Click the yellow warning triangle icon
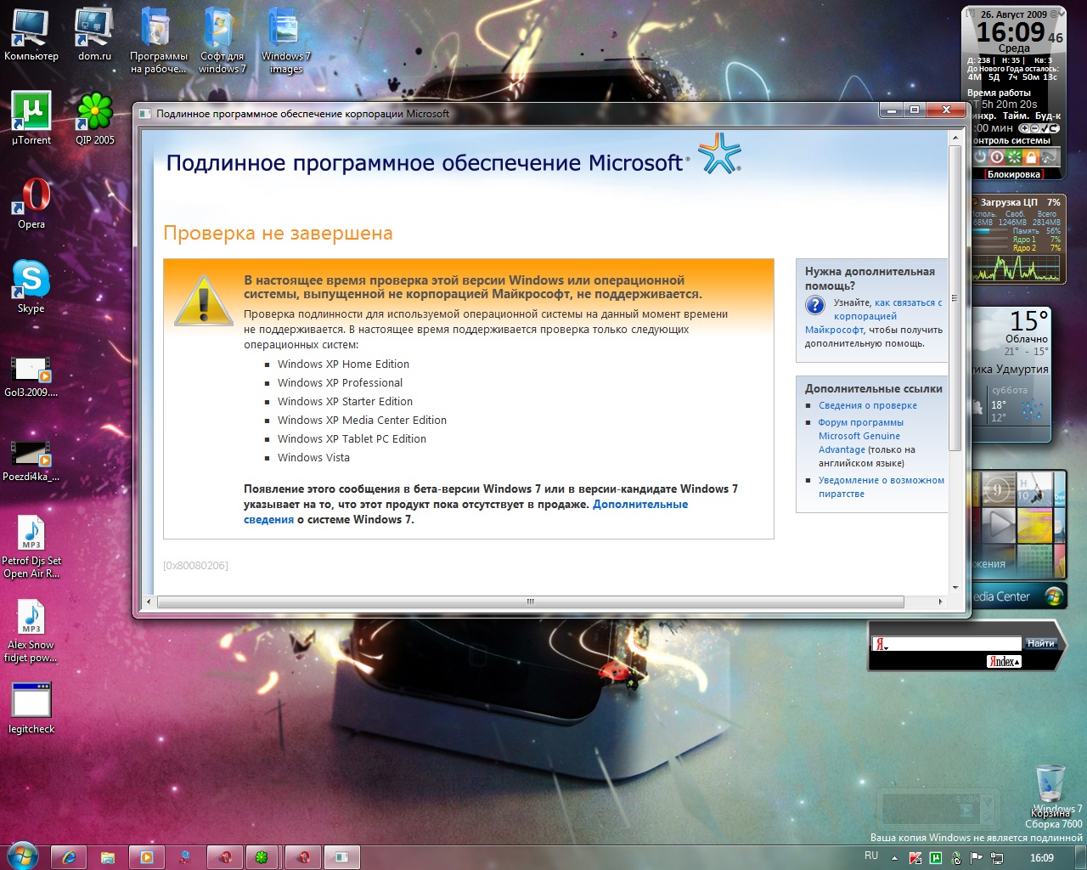This screenshot has width=1087, height=870. tap(203, 300)
